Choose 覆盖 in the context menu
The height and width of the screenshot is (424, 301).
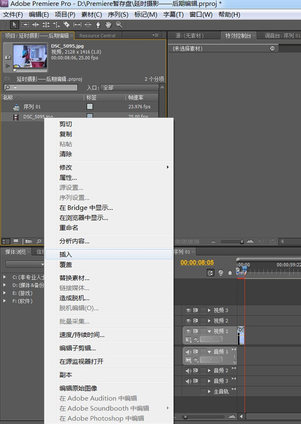108,265
